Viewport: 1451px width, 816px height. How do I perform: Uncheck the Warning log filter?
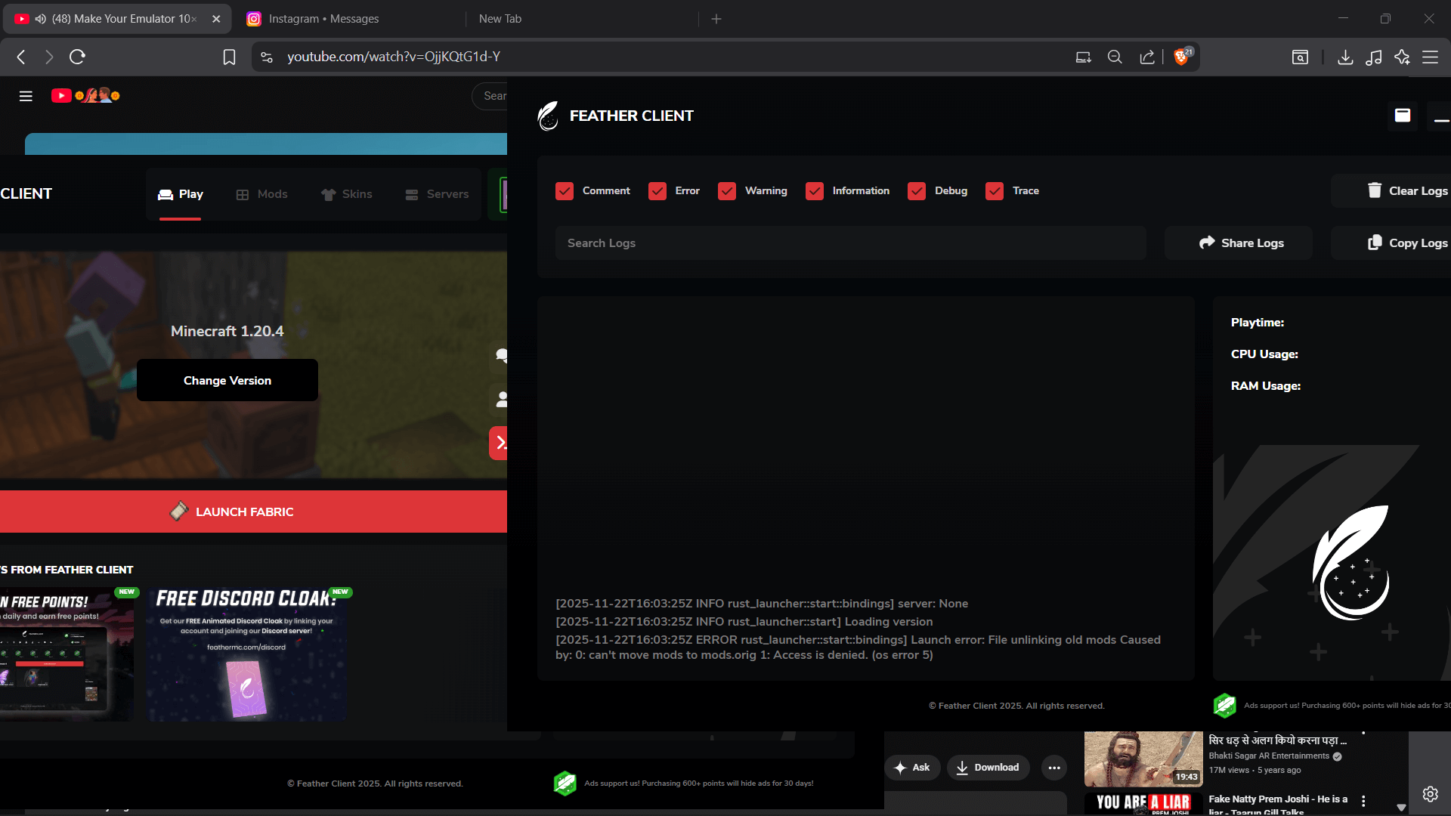tap(727, 191)
